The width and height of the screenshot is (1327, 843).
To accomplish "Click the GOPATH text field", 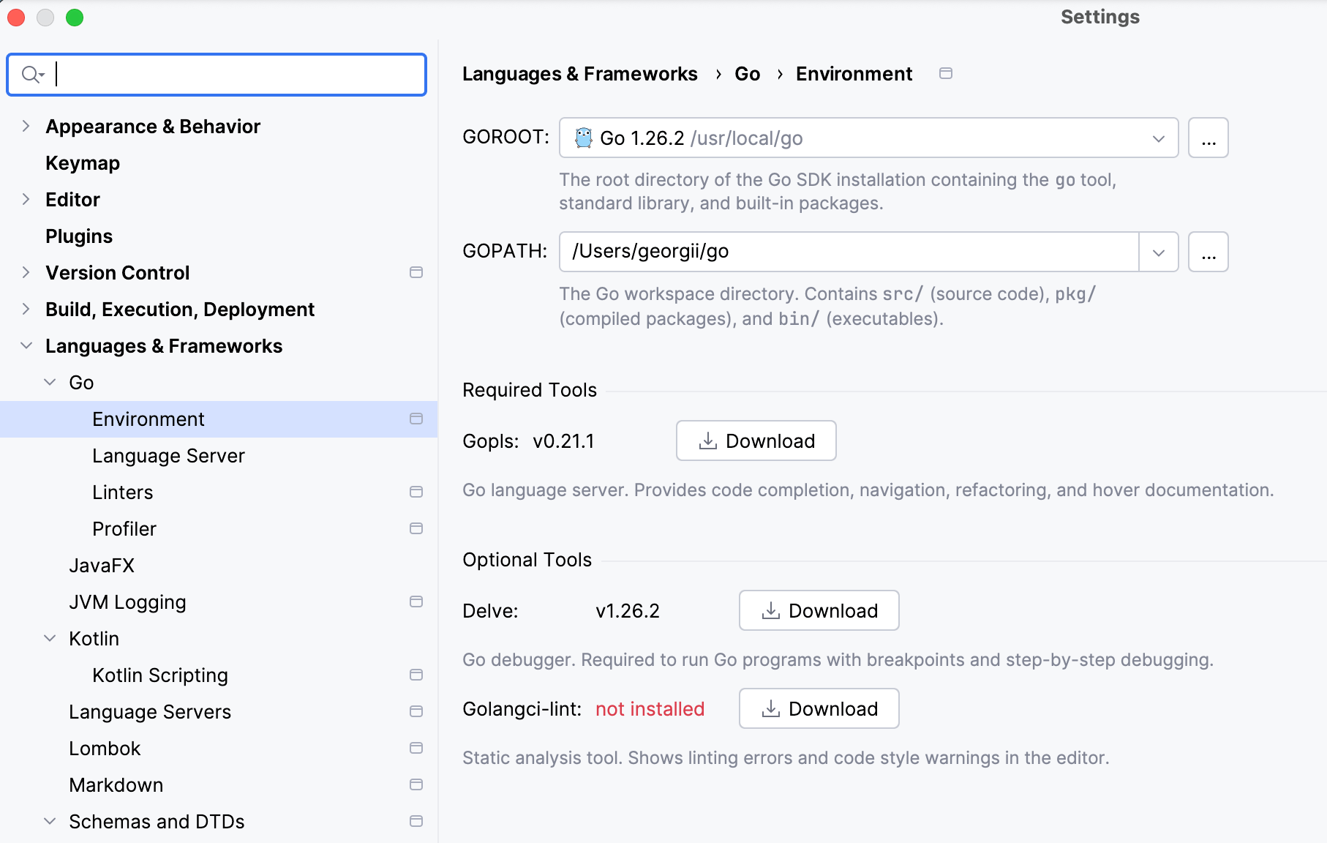I will click(849, 252).
